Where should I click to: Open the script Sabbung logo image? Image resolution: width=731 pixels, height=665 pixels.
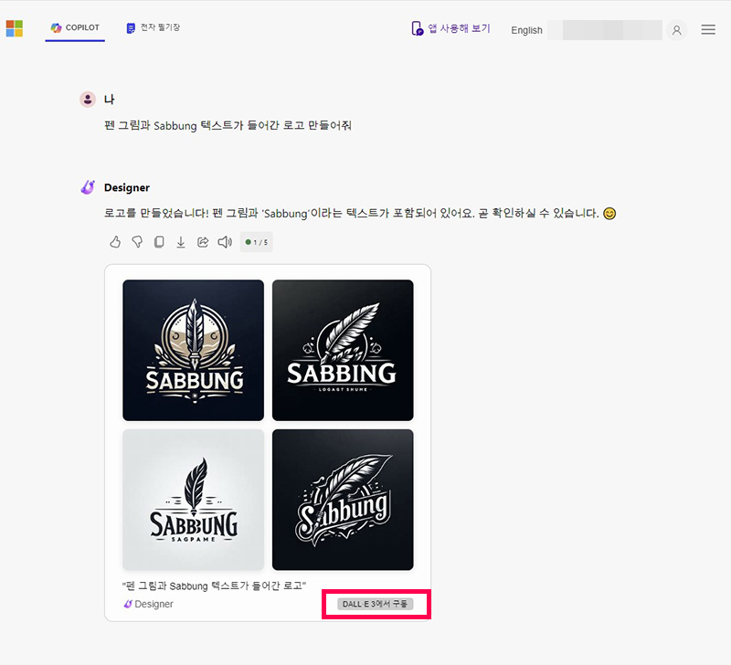point(343,500)
